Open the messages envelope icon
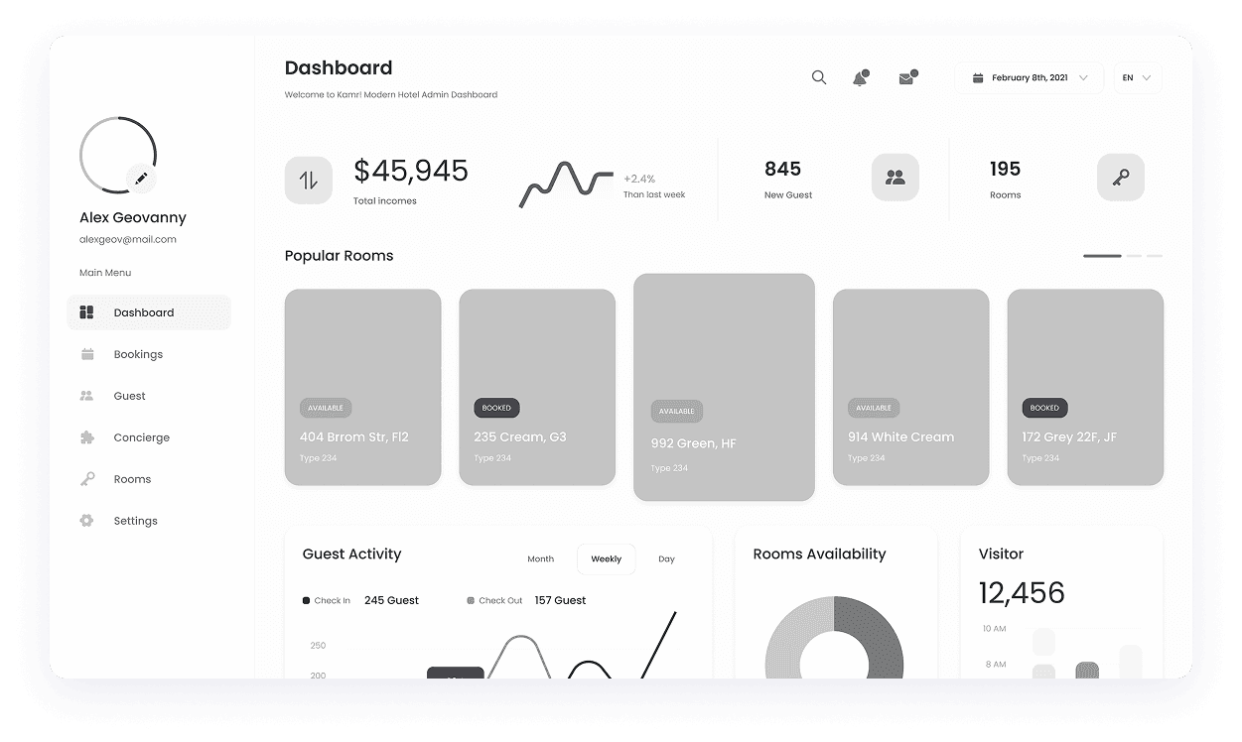The width and height of the screenshot is (1242, 742). (x=904, y=77)
